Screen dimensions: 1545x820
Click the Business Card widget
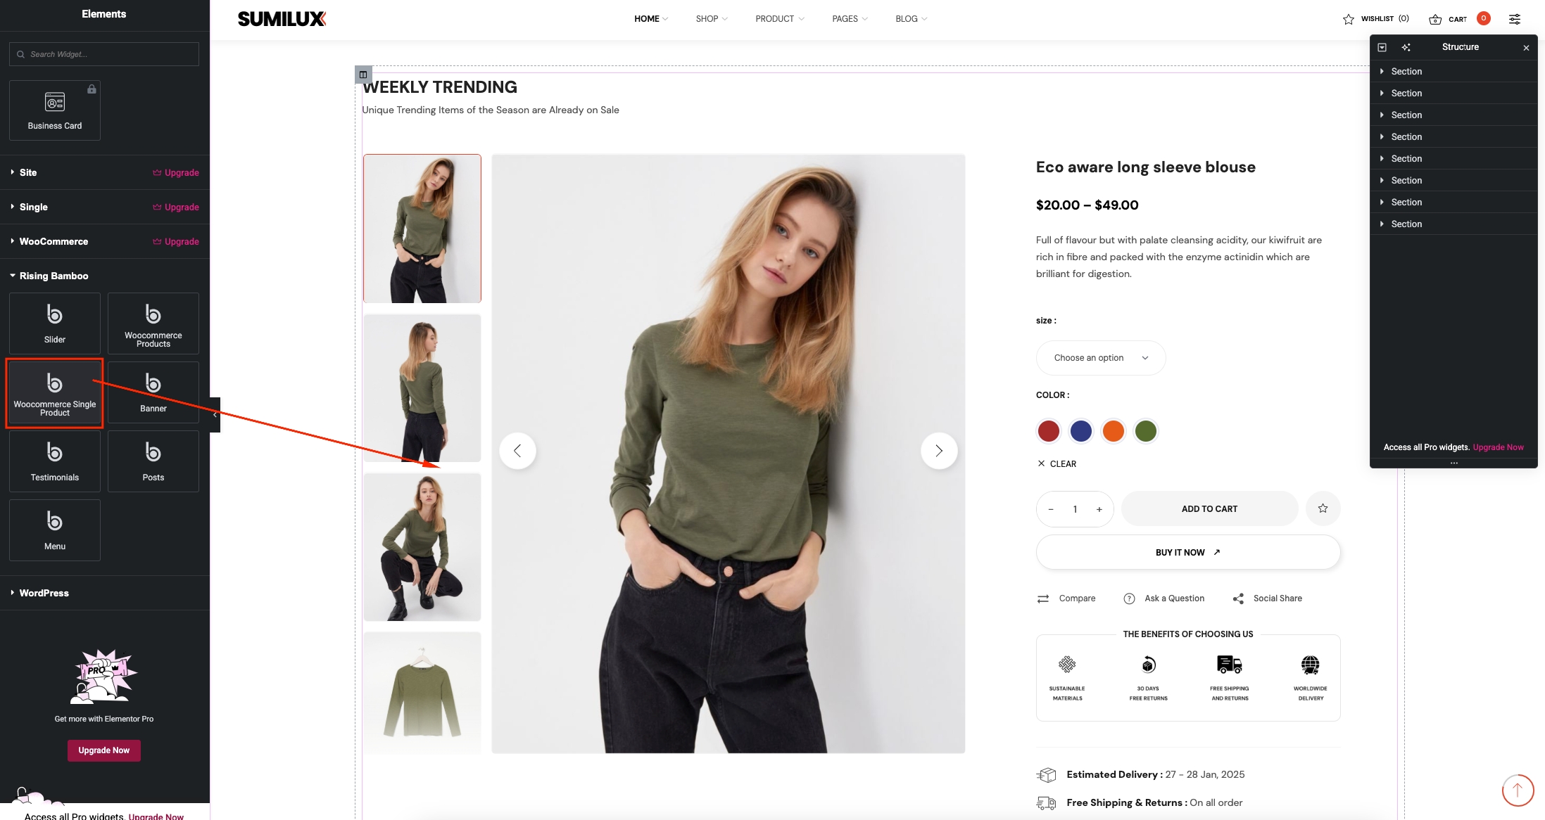[x=54, y=110]
